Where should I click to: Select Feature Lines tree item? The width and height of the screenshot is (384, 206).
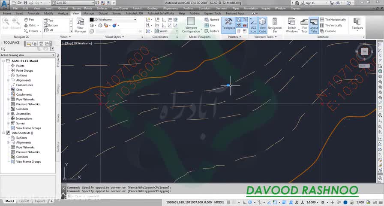[24, 85]
